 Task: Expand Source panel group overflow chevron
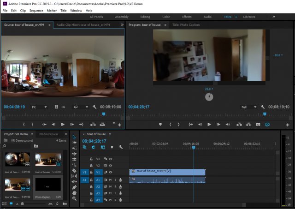122,24
